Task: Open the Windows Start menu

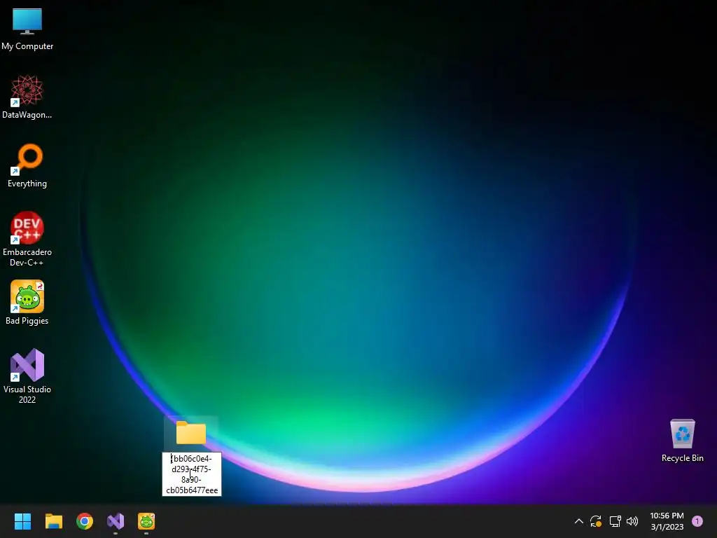Action: [x=22, y=521]
